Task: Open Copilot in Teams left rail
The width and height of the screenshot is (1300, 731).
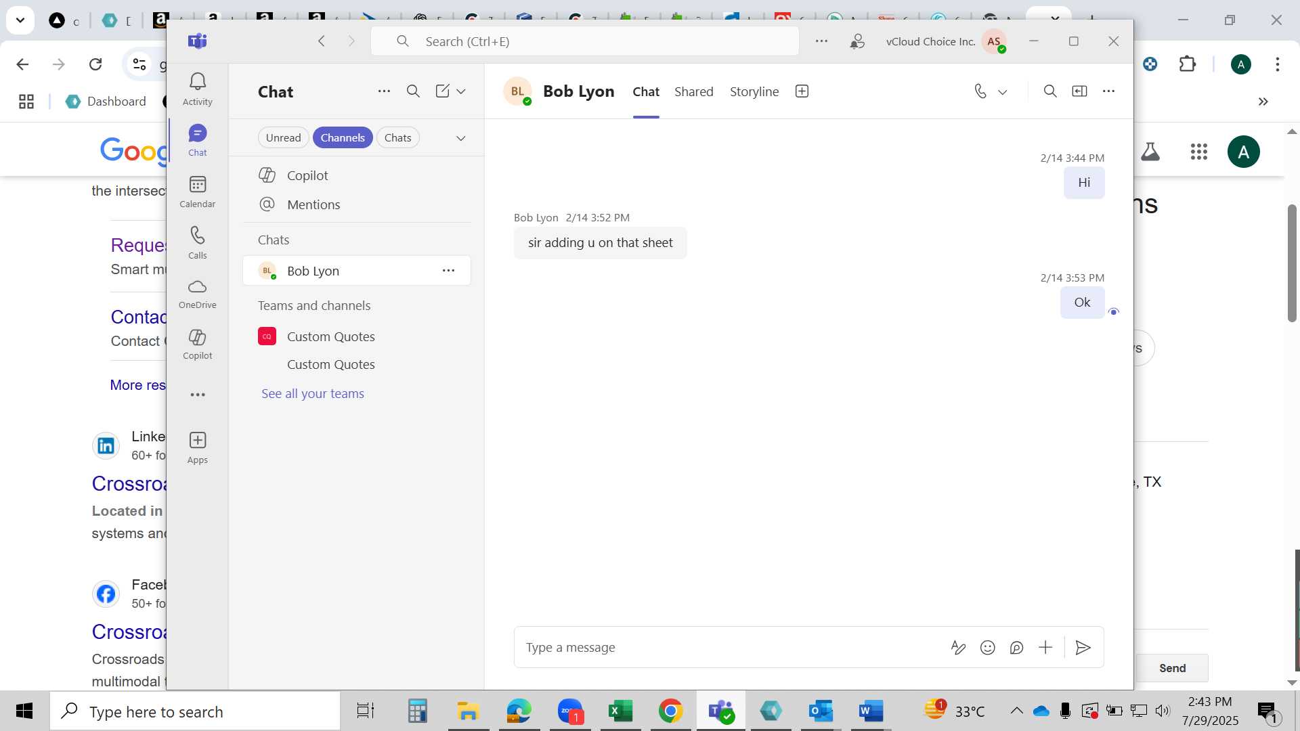Action: [x=197, y=345]
